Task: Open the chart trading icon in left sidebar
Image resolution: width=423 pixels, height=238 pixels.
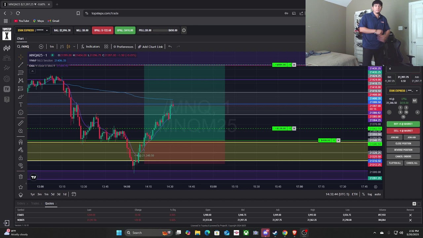Action: tap(7, 48)
